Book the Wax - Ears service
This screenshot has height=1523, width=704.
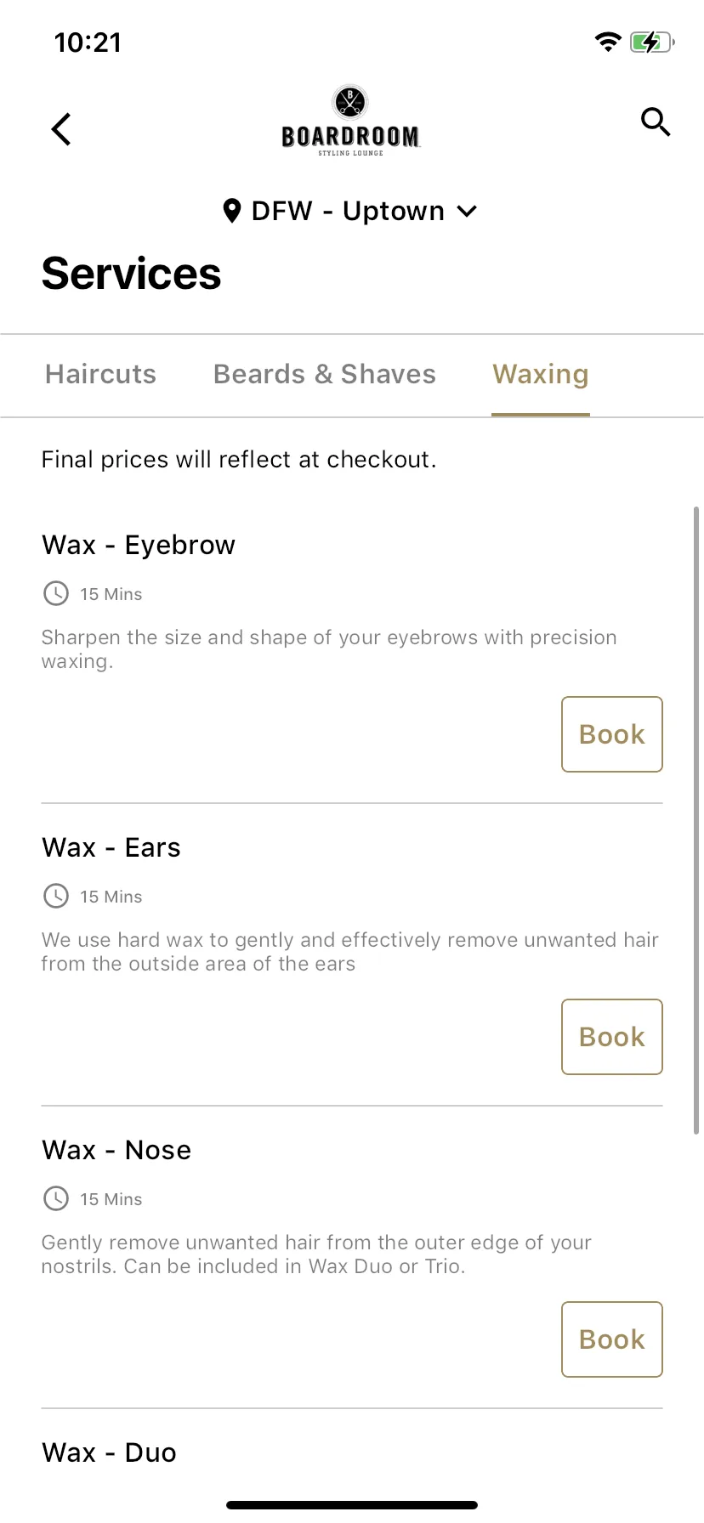[x=612, y=1037]
